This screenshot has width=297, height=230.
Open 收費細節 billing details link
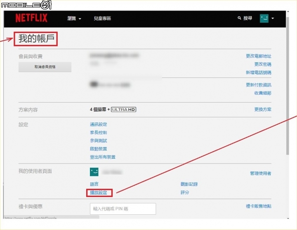point(263,93)
